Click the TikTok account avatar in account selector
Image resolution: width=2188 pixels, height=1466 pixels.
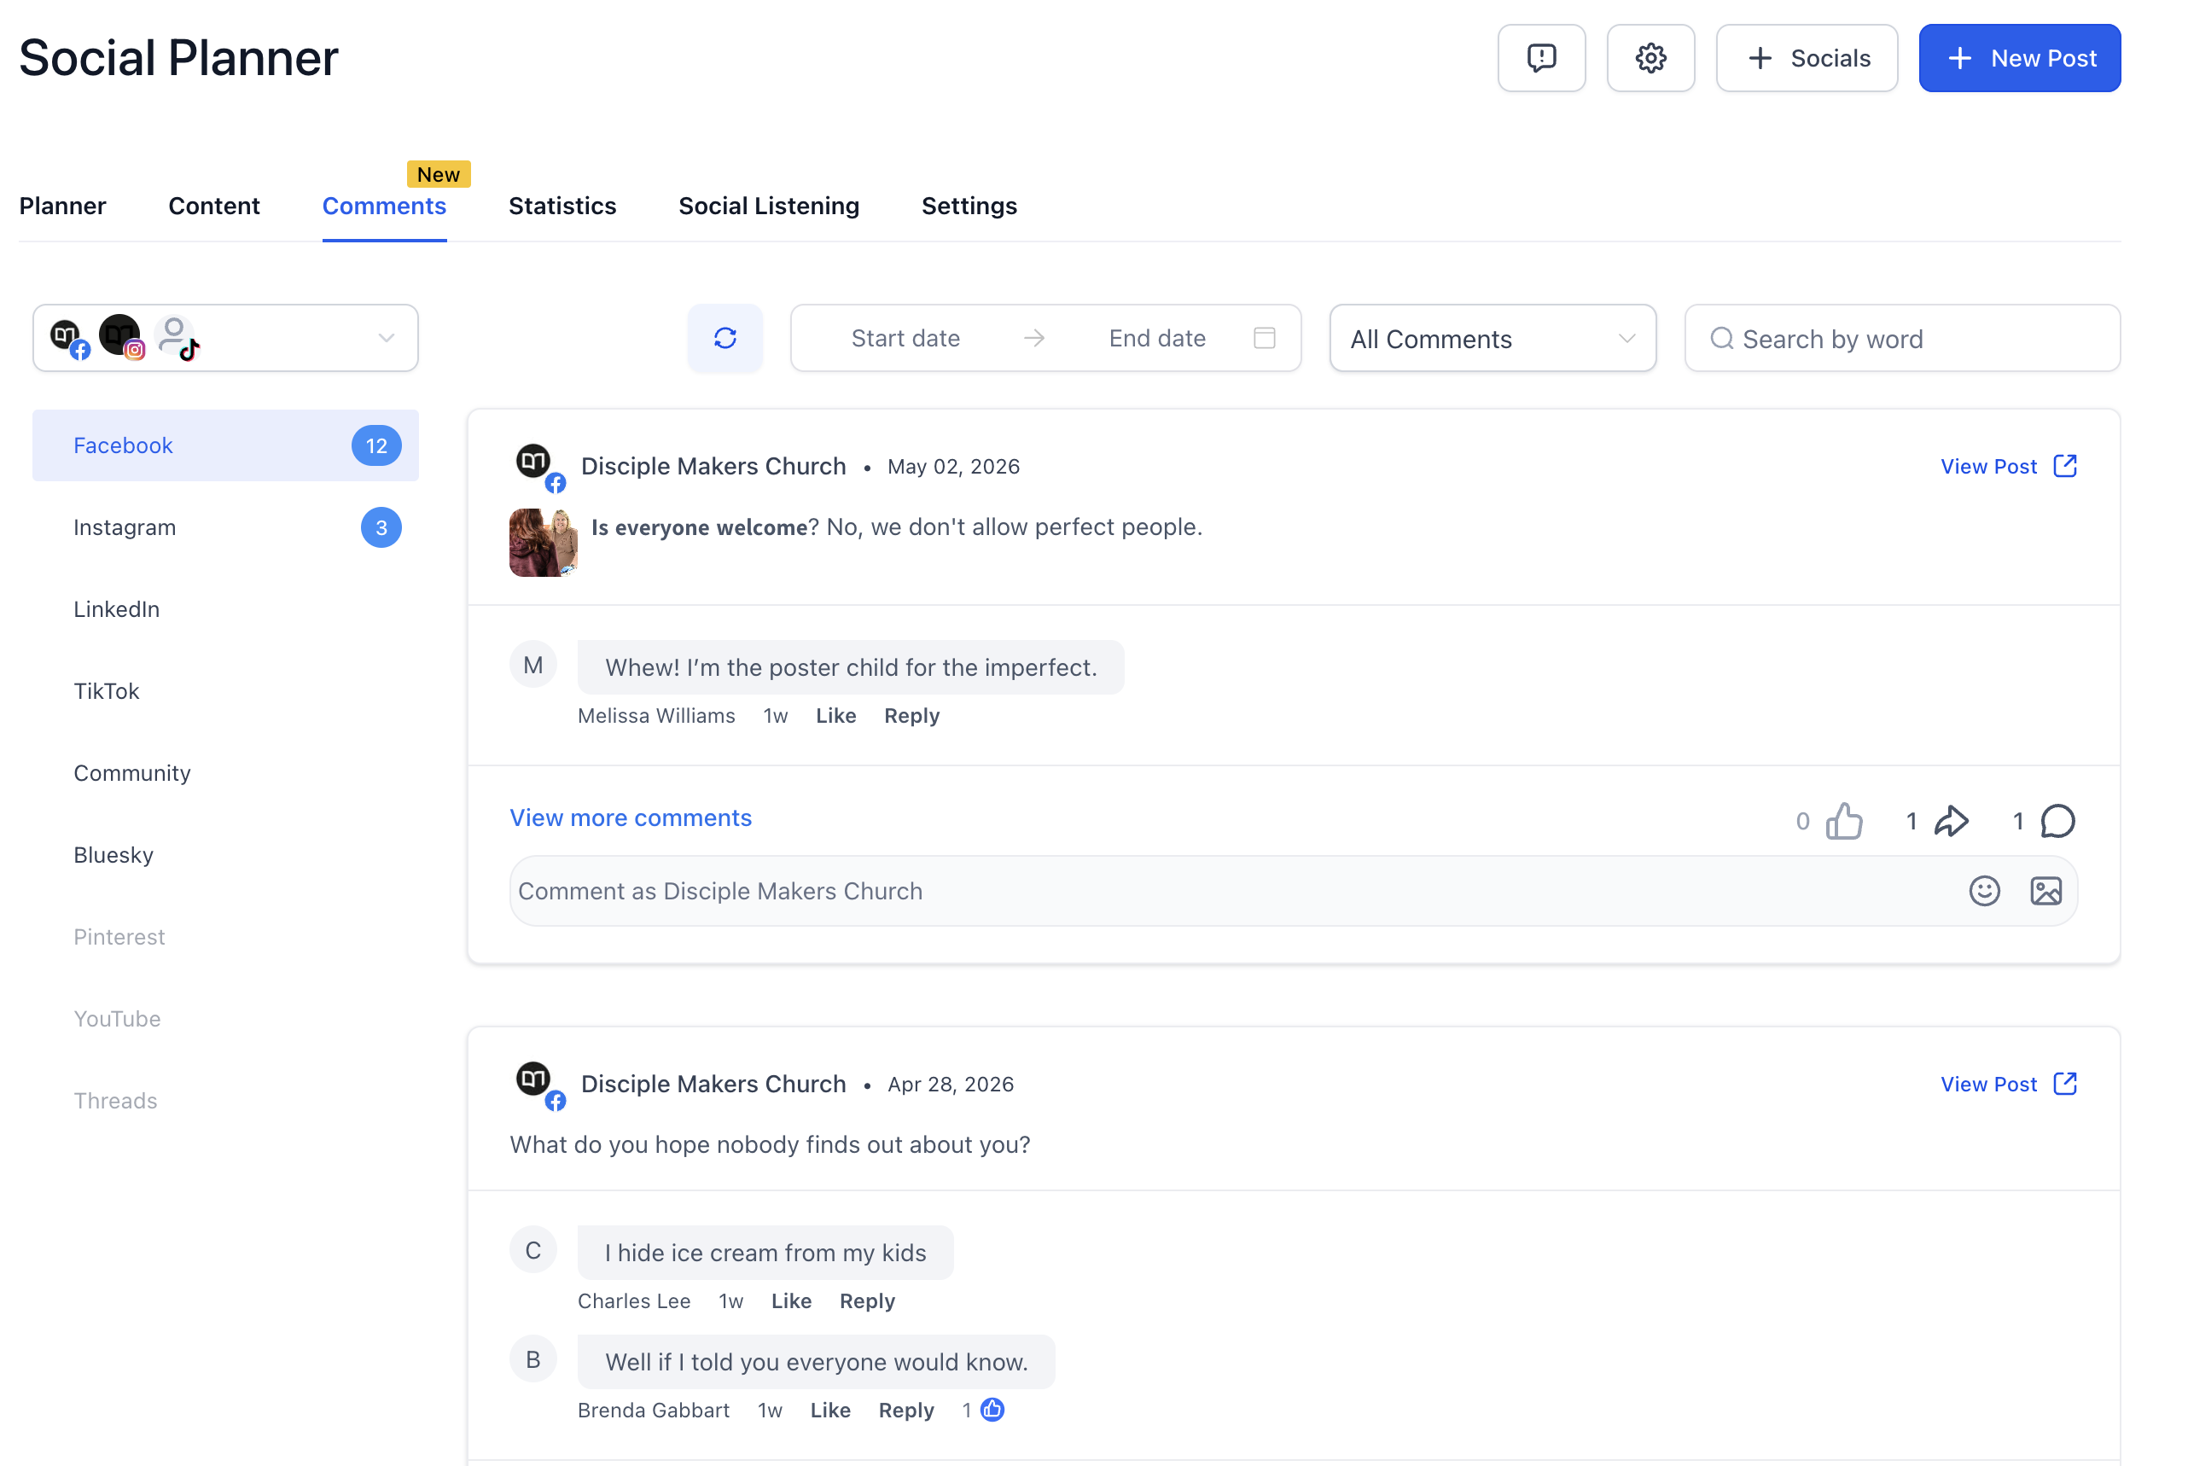[177, 338]
